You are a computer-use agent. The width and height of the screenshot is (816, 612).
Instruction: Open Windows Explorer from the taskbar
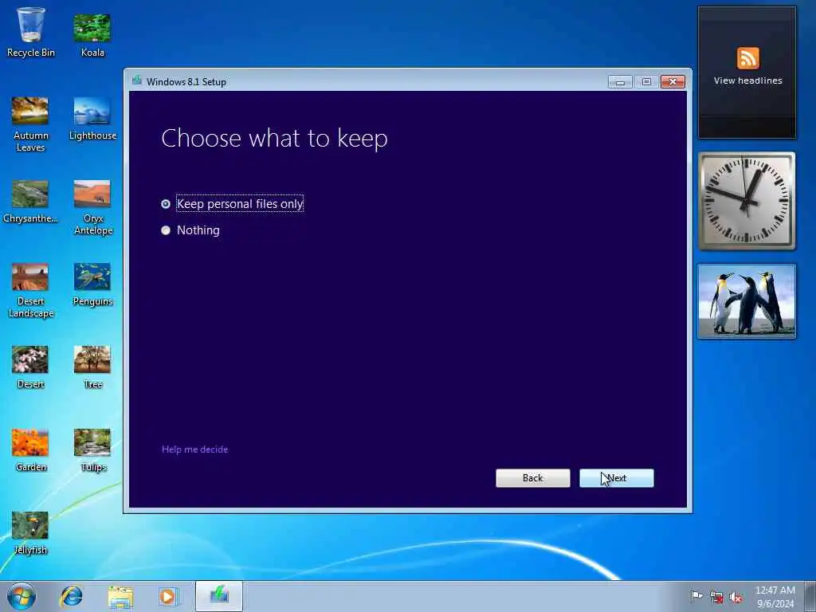click(120, 597)
